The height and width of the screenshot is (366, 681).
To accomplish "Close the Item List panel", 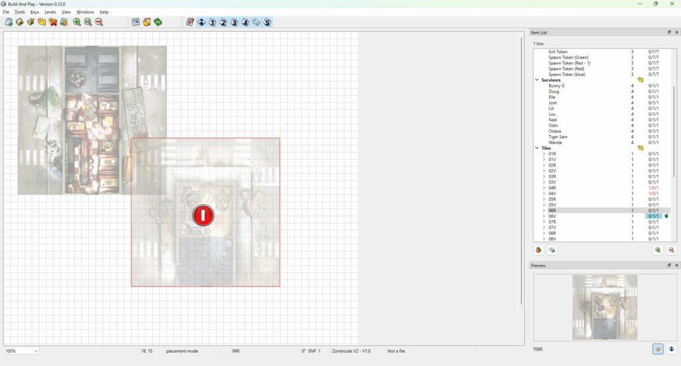I will coord(676,32).
